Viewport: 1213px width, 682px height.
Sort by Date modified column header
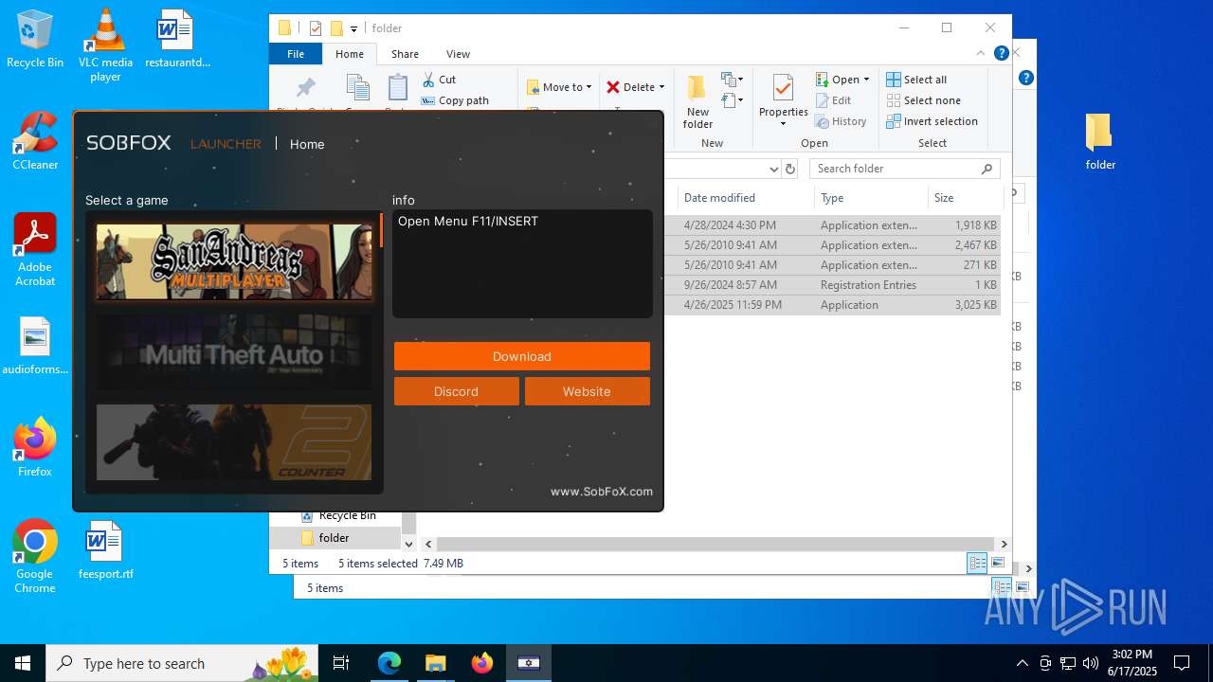point(746,198)
